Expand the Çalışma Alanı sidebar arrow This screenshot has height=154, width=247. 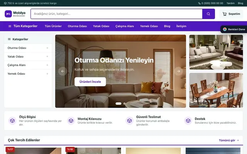[x=47, y=65]
